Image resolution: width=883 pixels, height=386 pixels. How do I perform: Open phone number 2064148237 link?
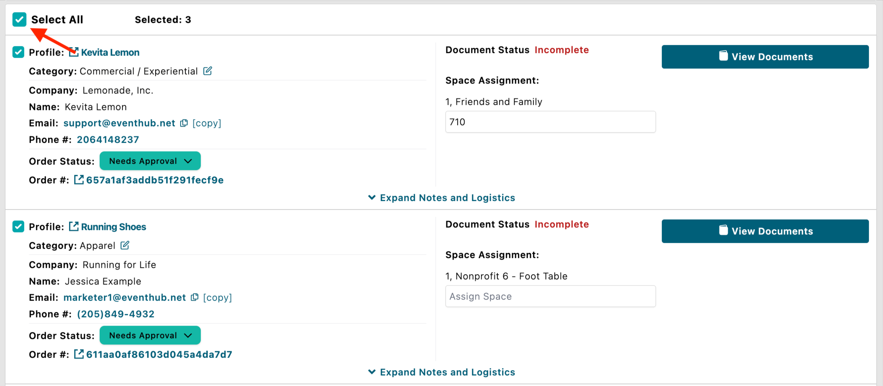click(x=108, y=139)
